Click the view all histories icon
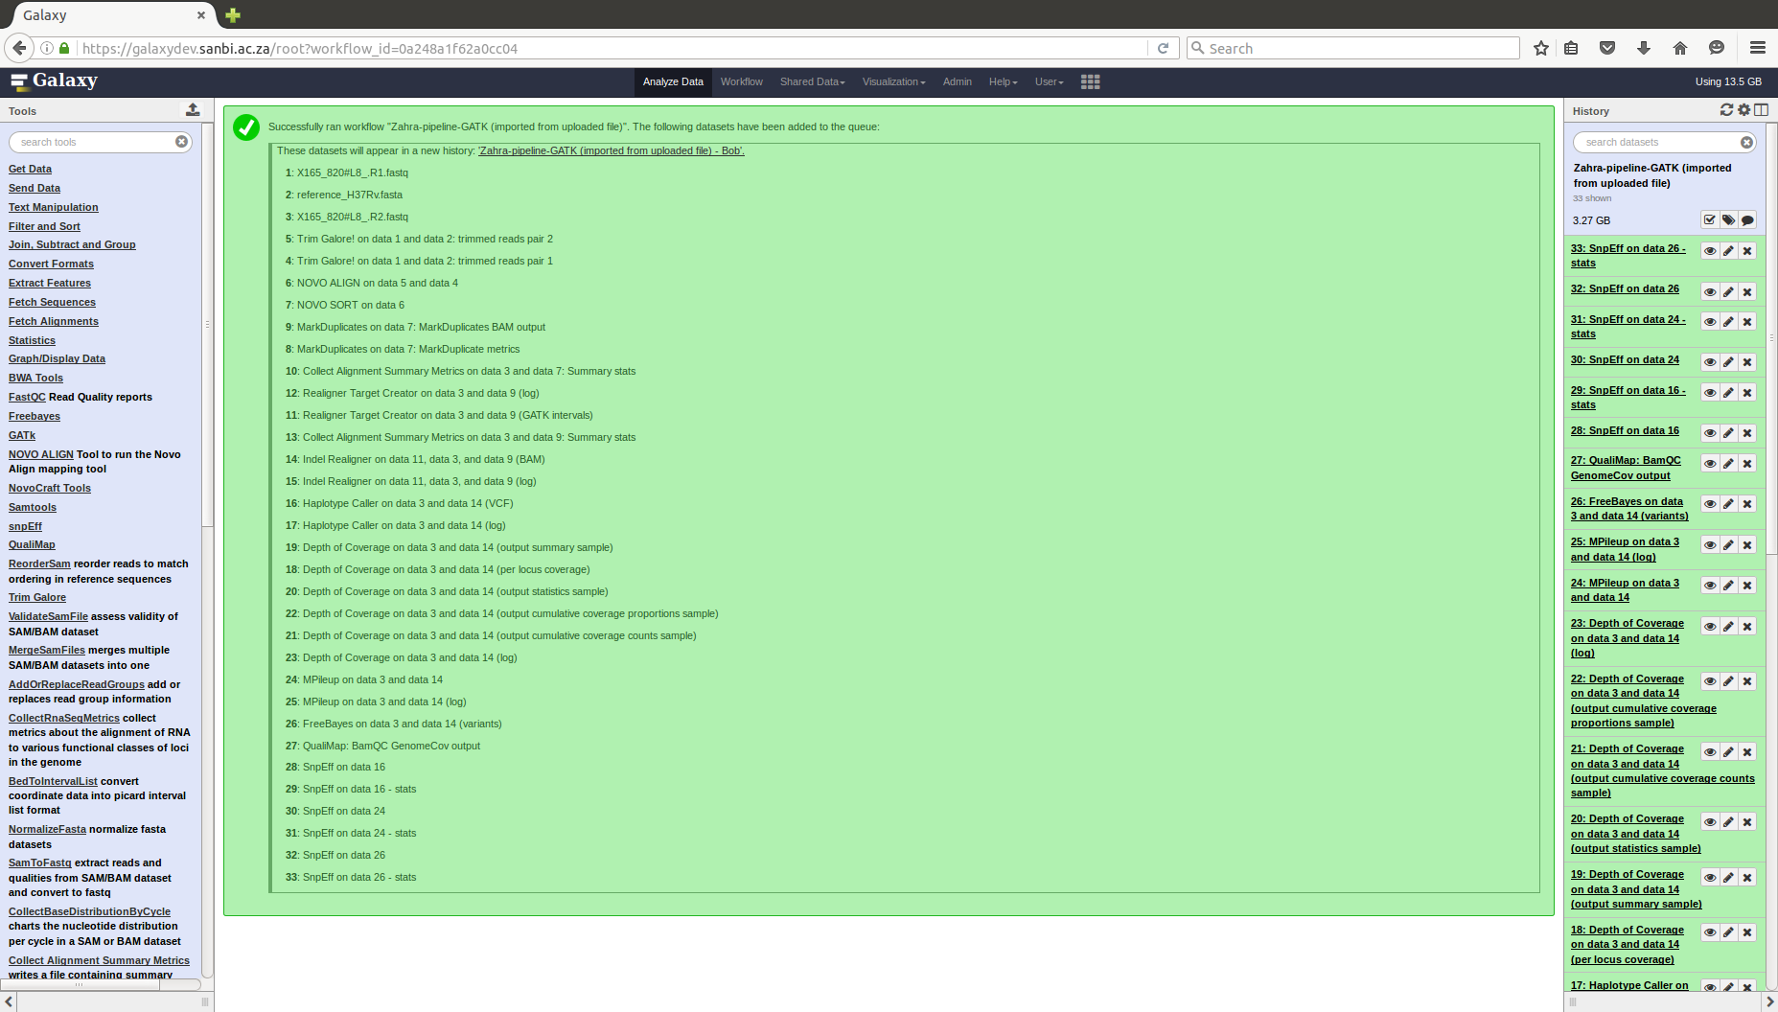This screenshot has height=1012, width=1778. 1762,110
